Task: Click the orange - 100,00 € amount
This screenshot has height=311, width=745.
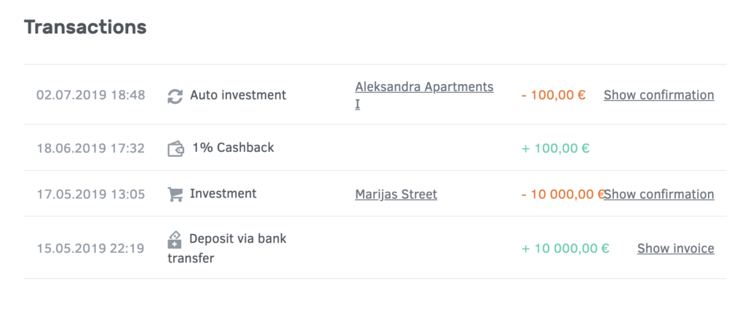Action: [x=554, y=95]
